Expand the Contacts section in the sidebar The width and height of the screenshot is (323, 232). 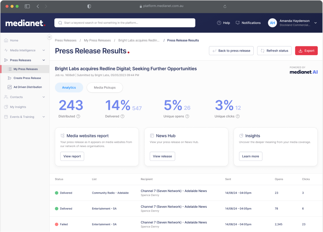pos(43,97)
